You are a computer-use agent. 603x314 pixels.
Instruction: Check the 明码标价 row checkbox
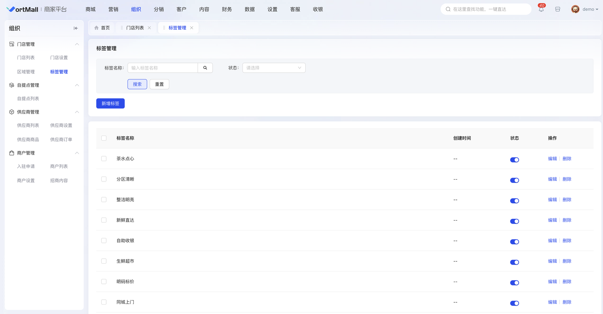pyautogui.click(x=104, y=282)
